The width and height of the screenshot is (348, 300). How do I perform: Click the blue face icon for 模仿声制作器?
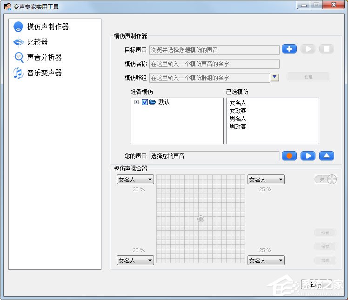pos(18,27)
